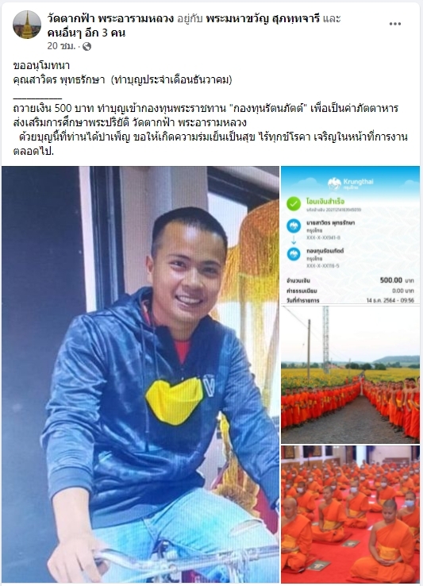Image resolution: width=423 pixels, height=586 pixels.
Task: Open monks in sunflower field photo
Action: pyautogui.click(x=351, y=375)
